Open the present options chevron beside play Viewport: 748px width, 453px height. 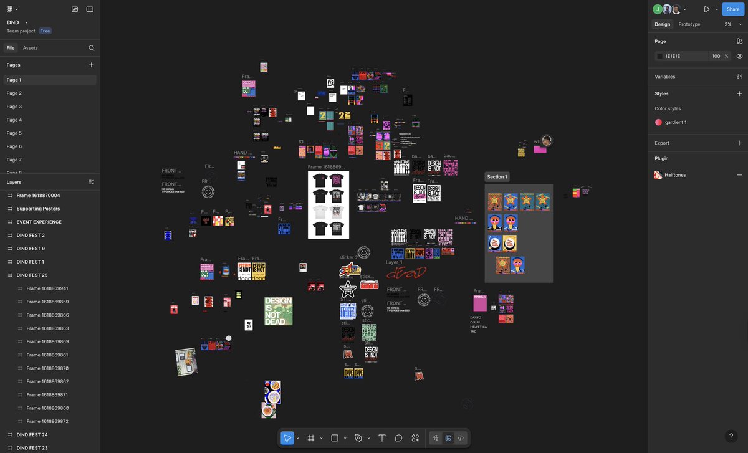click(717, 9)
